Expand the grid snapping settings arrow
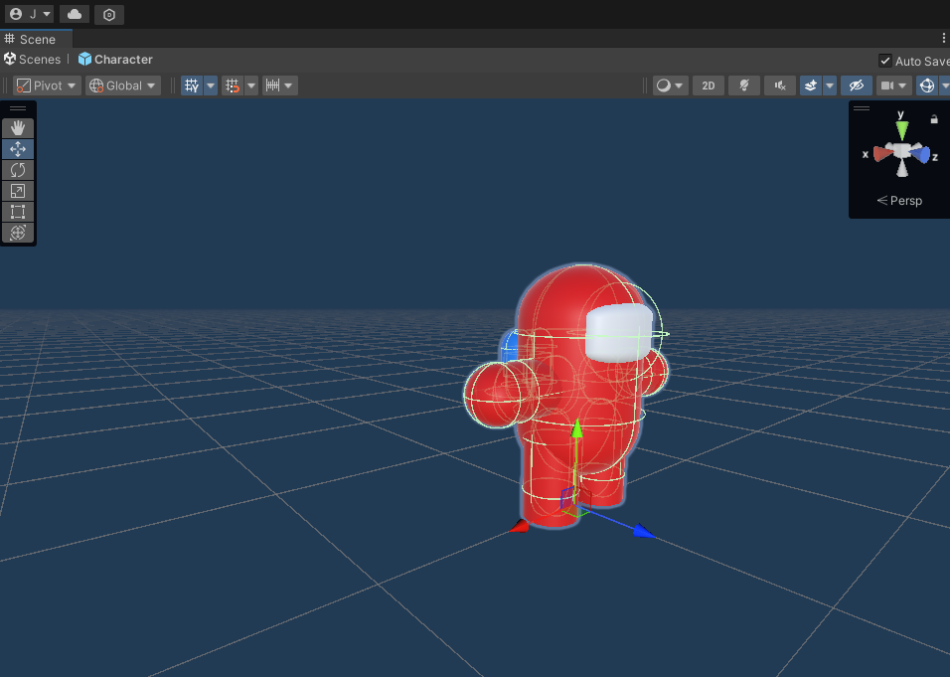Viewport: 950px width, 677px height. point(251,85)
